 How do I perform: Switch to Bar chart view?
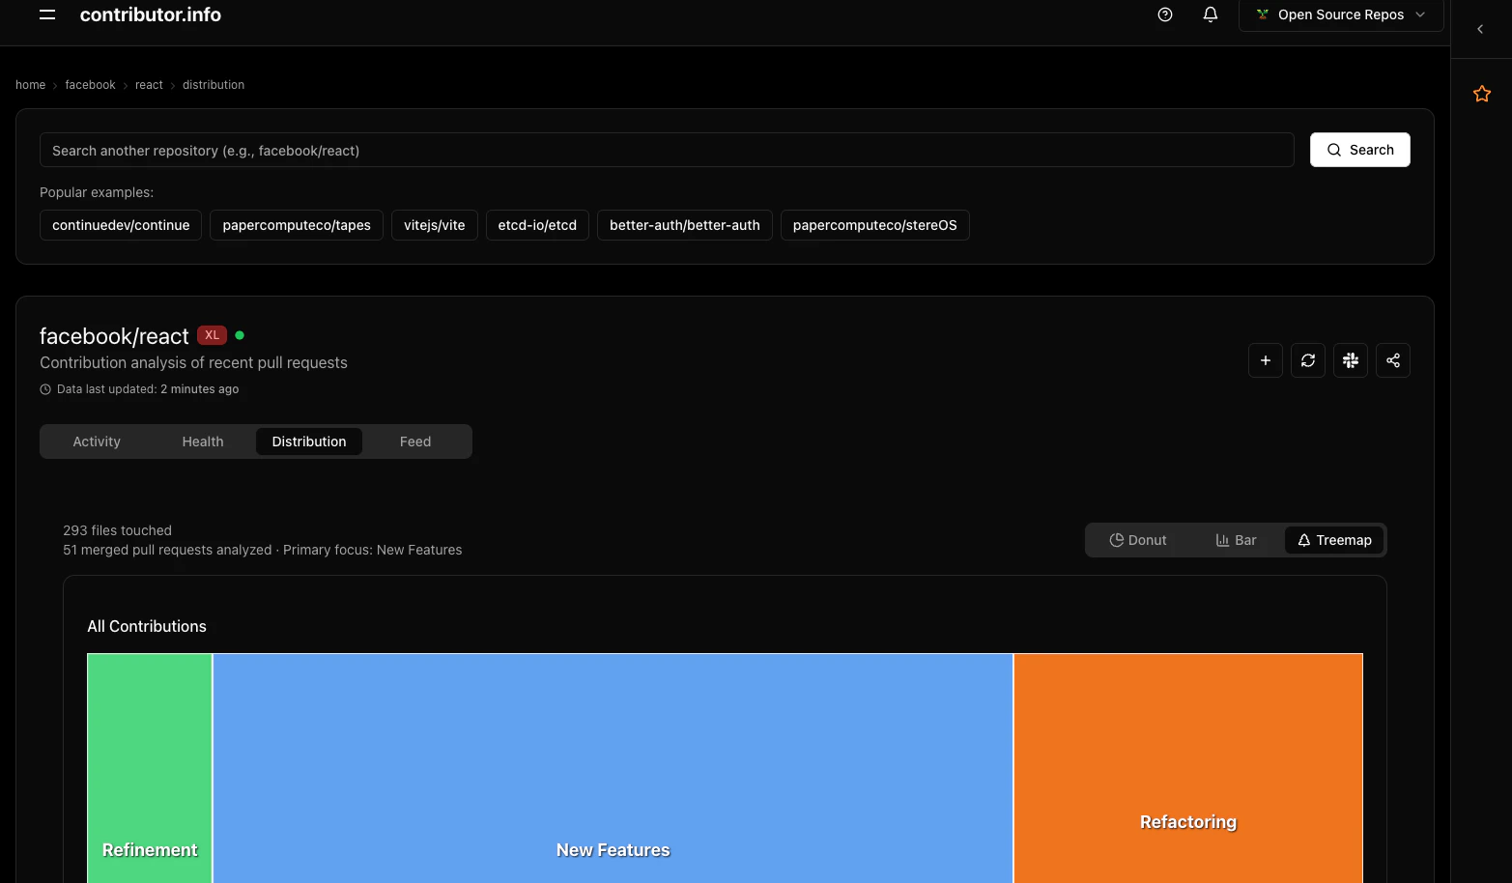pos(1235,539)
